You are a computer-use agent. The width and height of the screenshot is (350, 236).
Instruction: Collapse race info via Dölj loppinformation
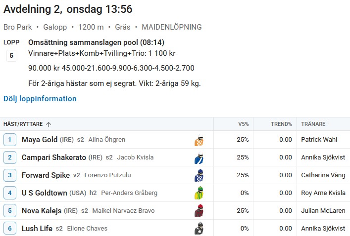(40, 99)
